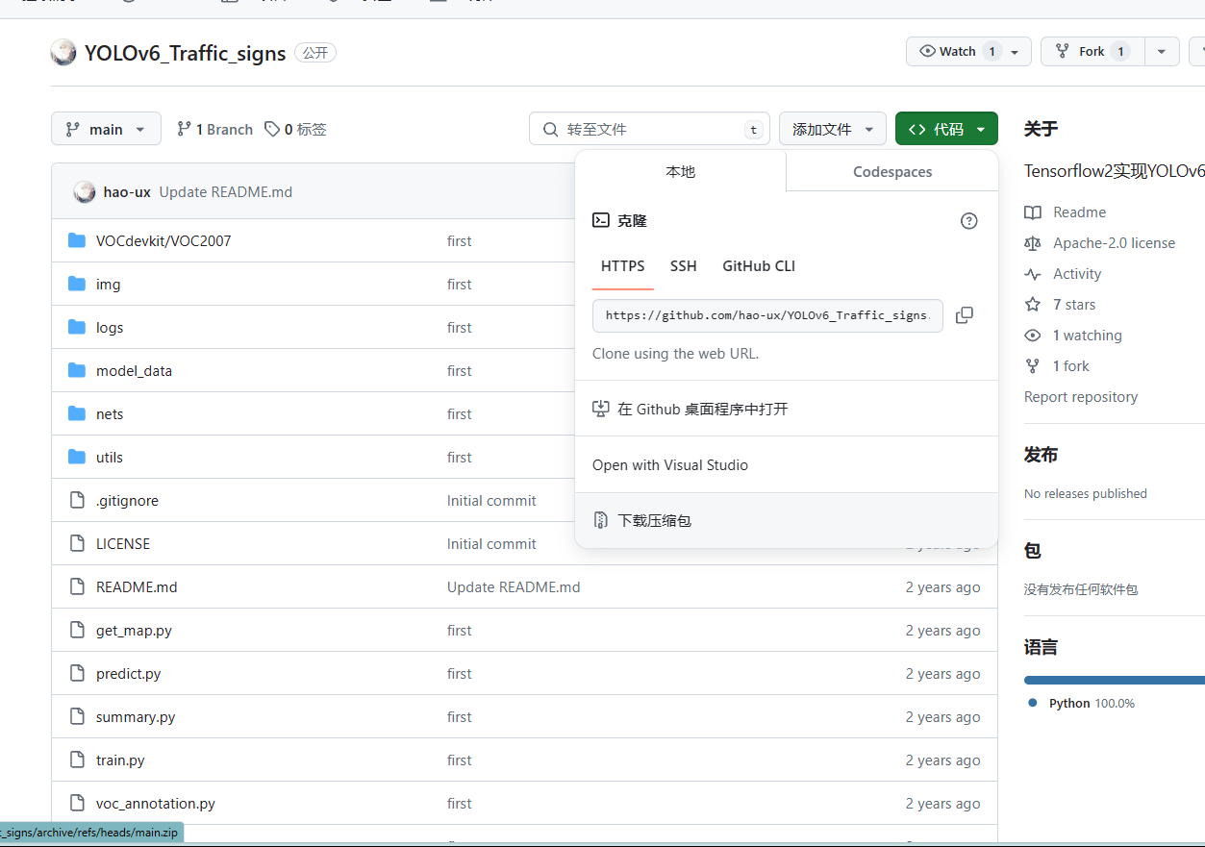Open the Update README.md commit message in header
The height and width of the screenshot is (847, 1205).
[226, 191]
